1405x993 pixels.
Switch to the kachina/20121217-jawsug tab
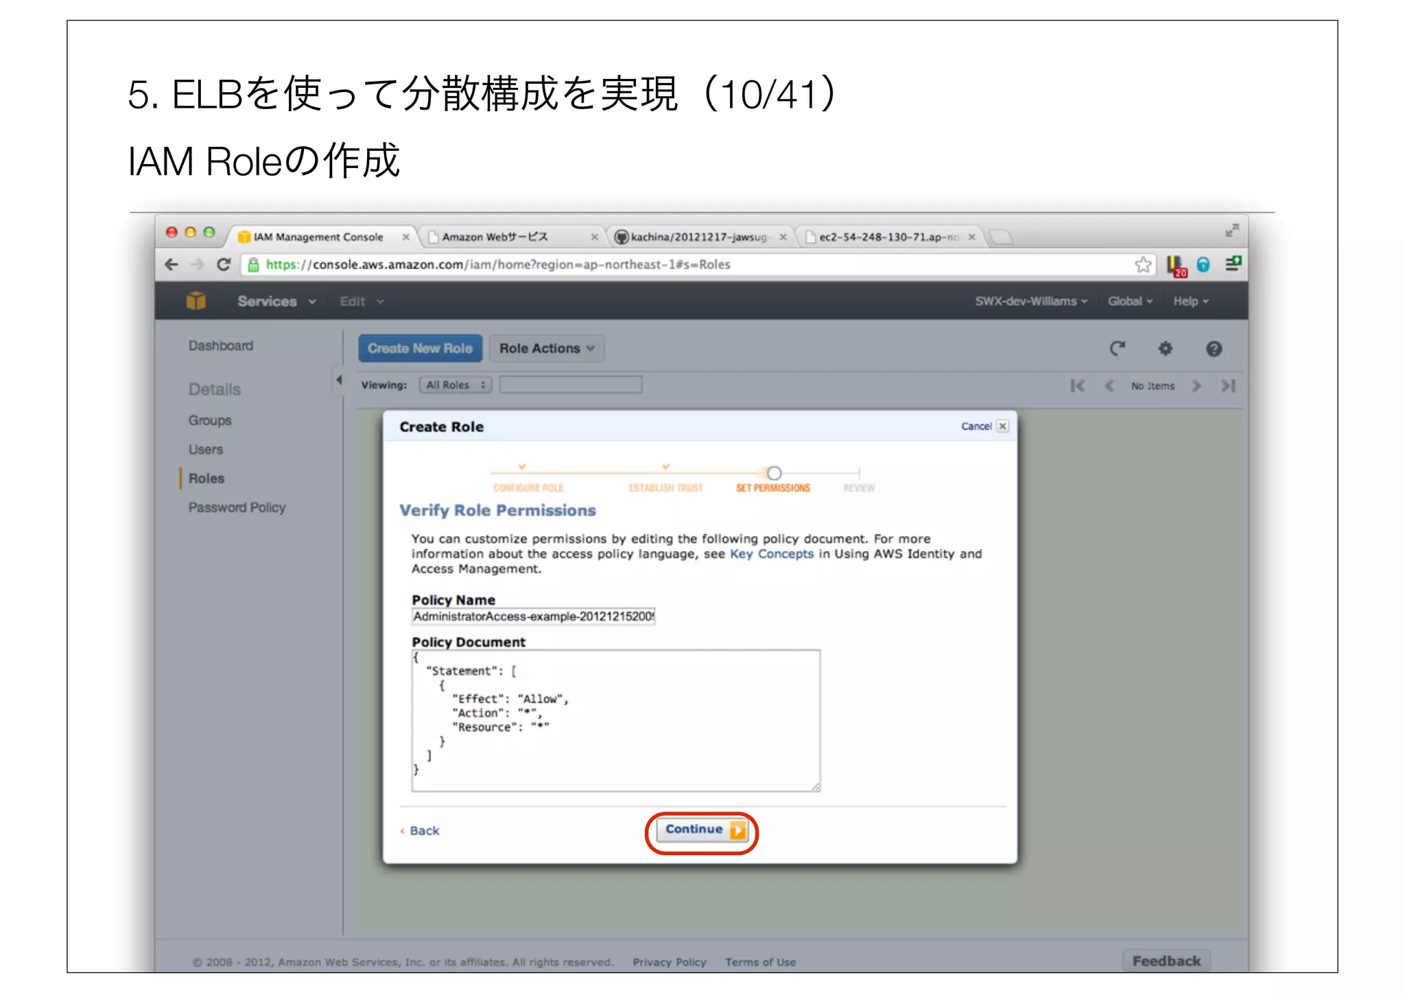[698, 237]
